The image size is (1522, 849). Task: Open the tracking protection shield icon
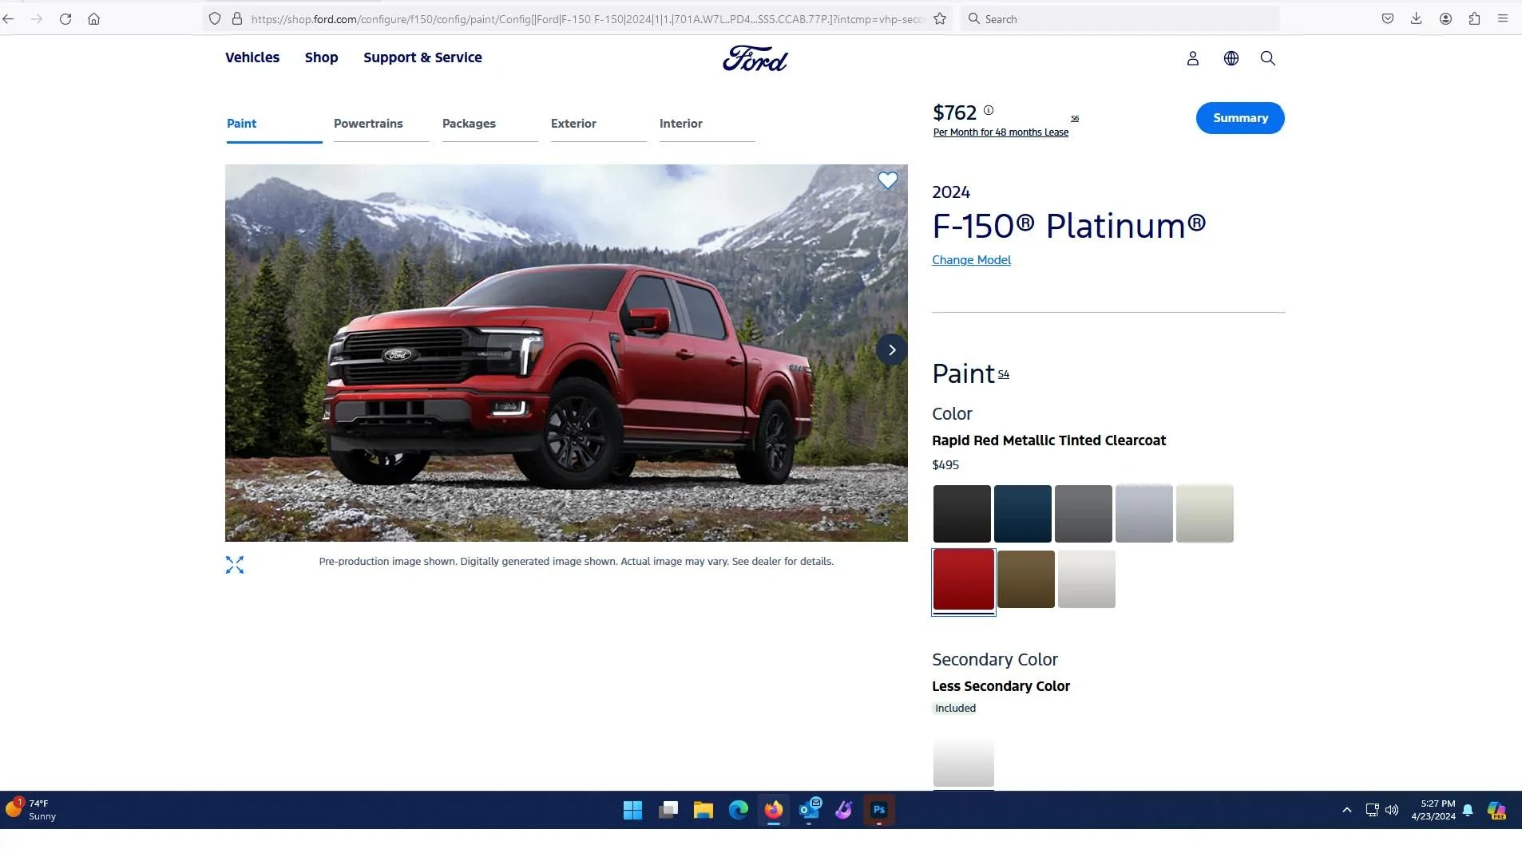pyautogui.click(x=215, y=18)
